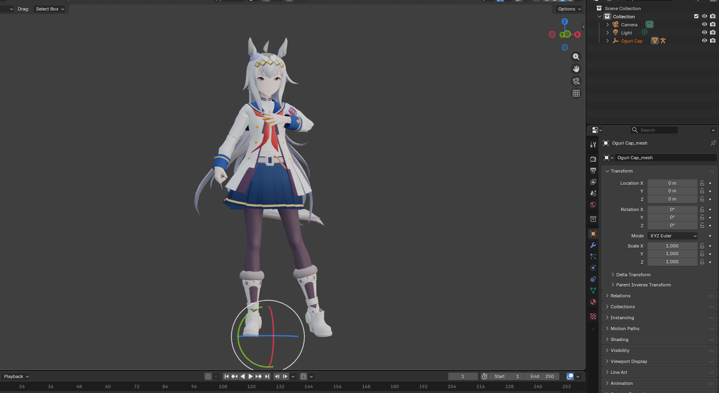This screenshot has height=393, width=719.
Task: Toggle the auto keying record button
Action: 208,376
